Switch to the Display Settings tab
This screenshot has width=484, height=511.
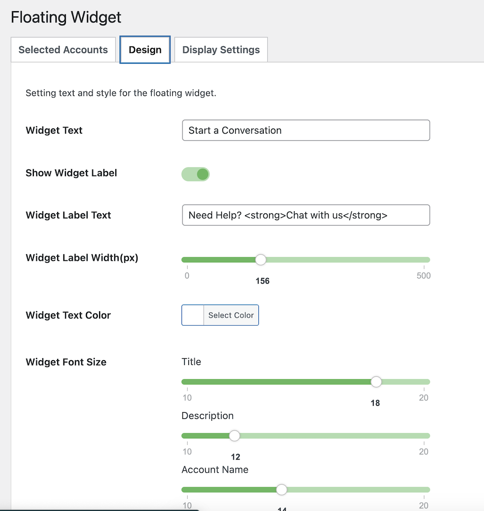pos(221,50)
